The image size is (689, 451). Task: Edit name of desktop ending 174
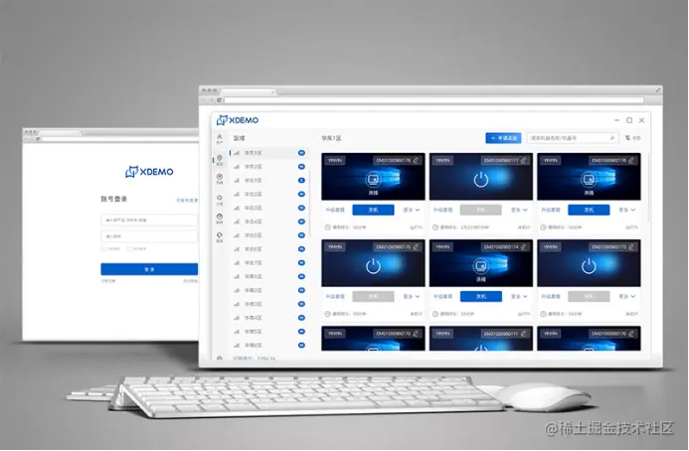pyautogui.click(x=523, y=246)
